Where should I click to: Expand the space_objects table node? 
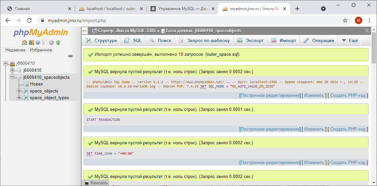pyautogui.click(x=19, y=91)
